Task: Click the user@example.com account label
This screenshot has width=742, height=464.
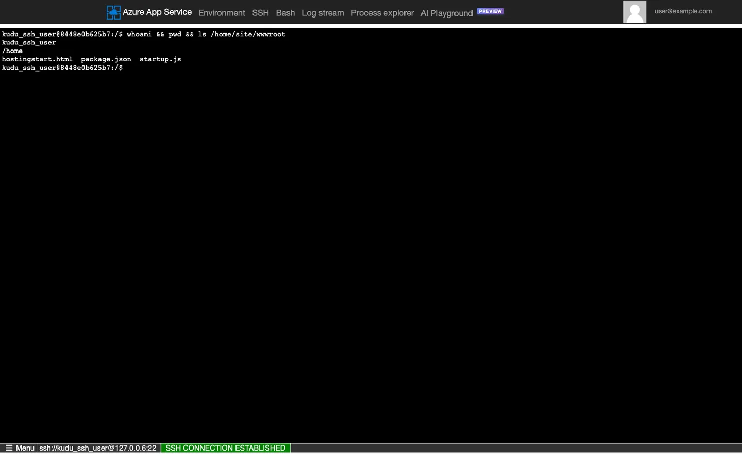Action: pyautogui.click(x=683, y=11)
